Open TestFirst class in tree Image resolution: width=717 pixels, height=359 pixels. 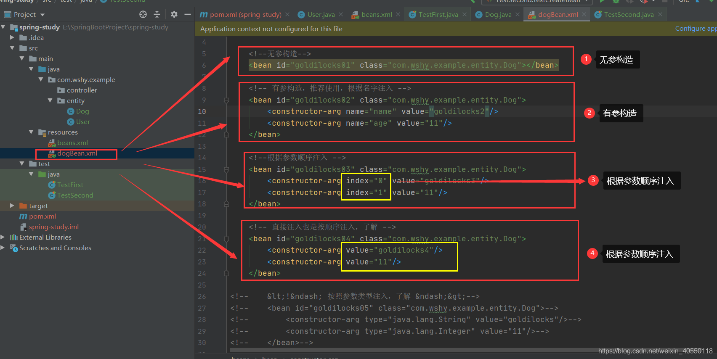[x=70, y=185]
